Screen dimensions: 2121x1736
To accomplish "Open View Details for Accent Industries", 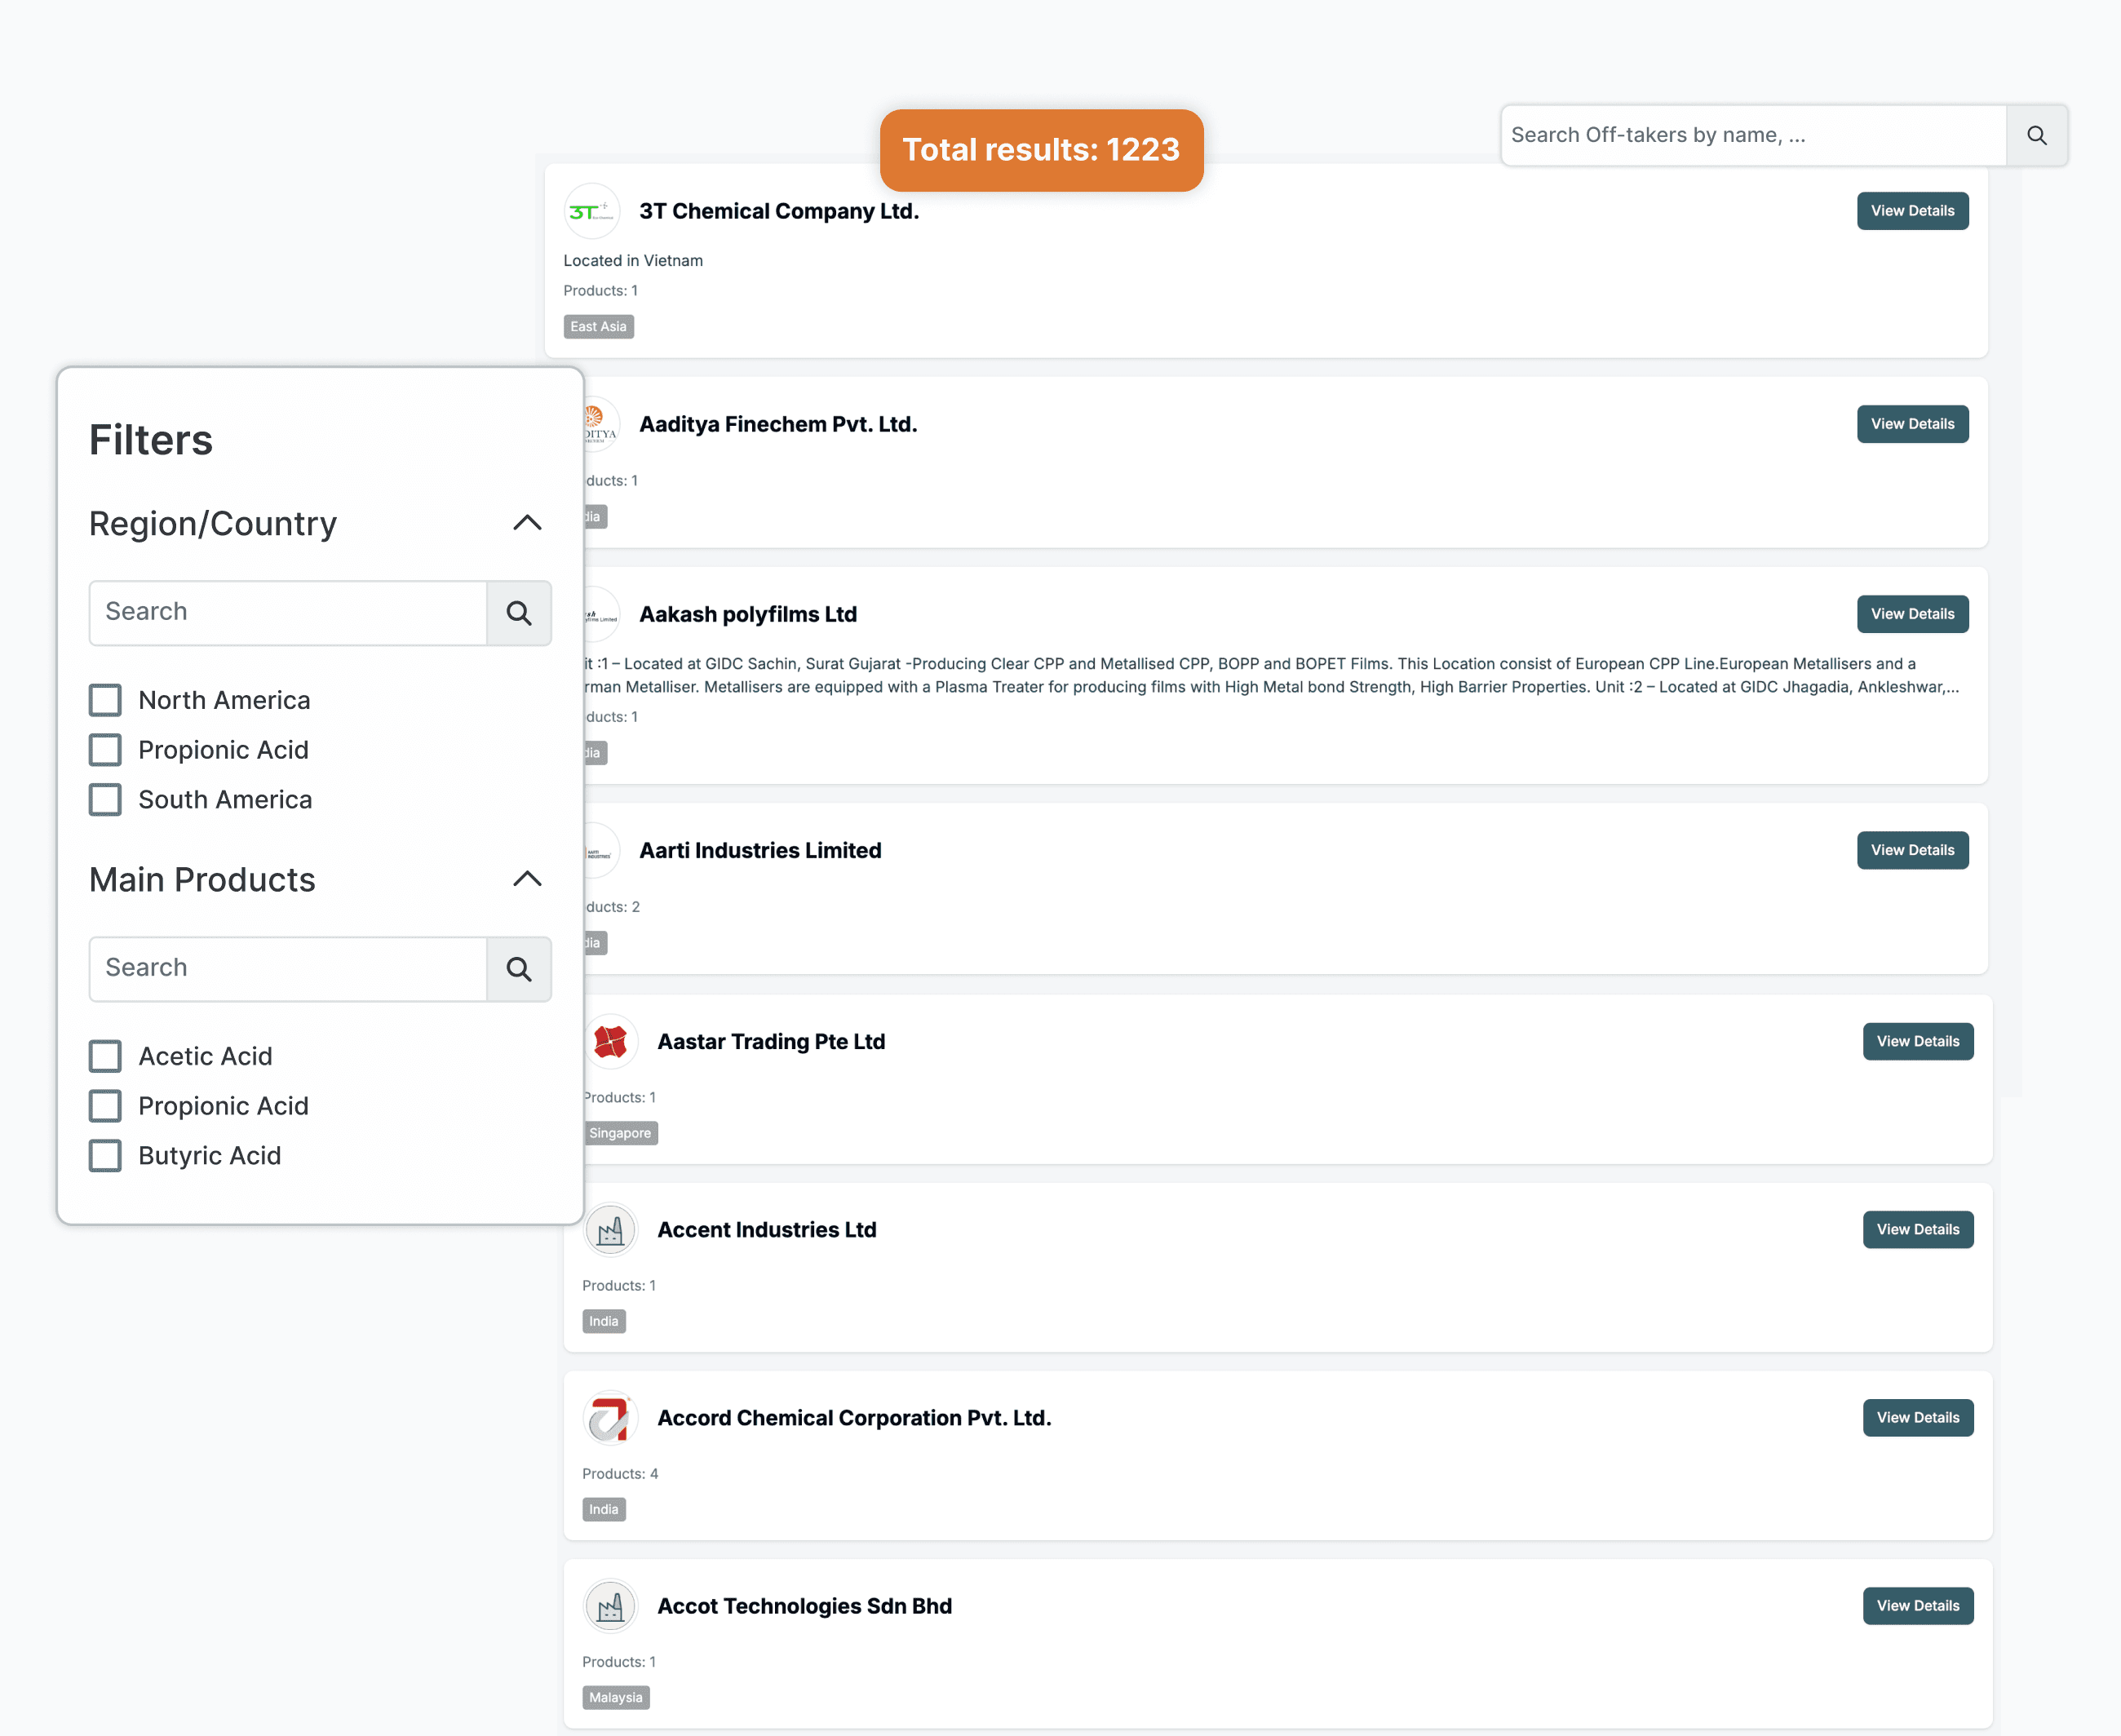I will [x=1917, y=1230].
